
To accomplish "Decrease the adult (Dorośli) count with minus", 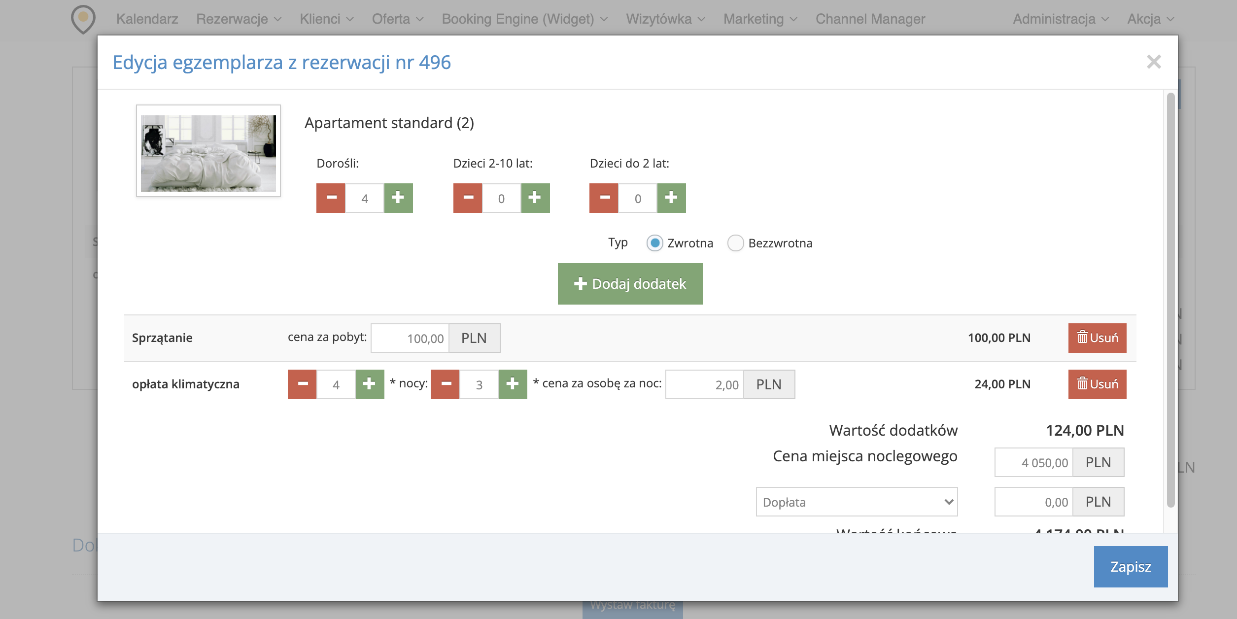I will click(x=331, y=198).
